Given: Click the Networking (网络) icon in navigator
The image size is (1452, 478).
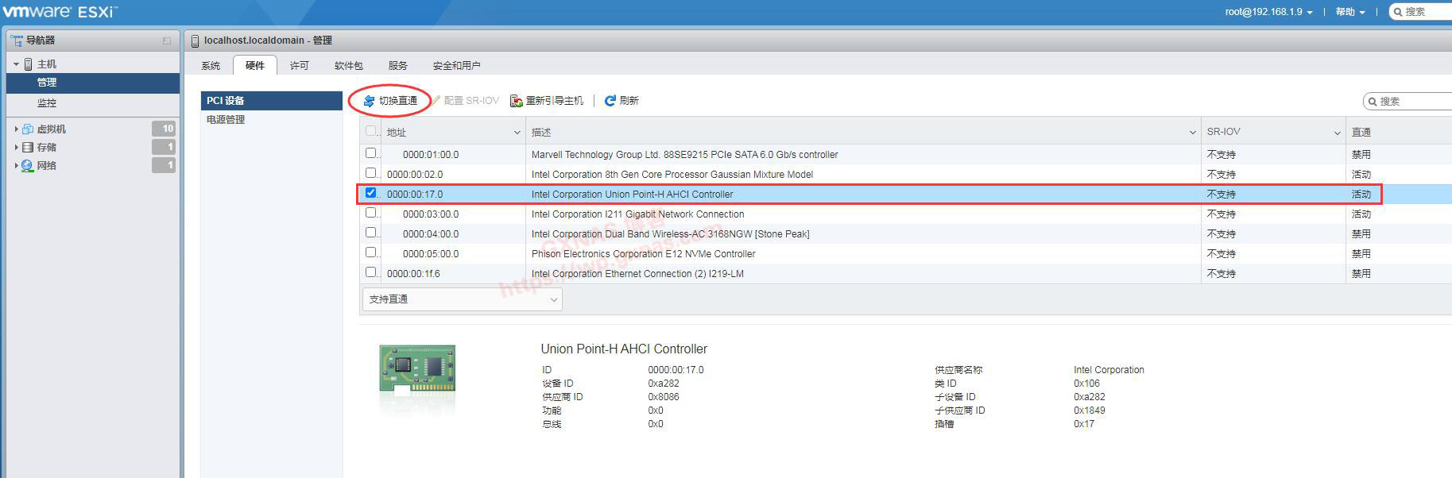Looking at the screenshot, I should (28, 165).
